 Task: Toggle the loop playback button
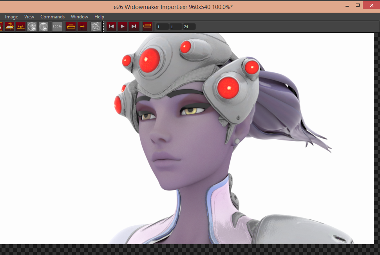(147, 26)
